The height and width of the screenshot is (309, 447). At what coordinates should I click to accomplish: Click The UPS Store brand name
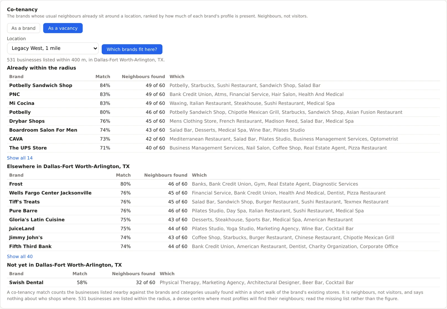tap(28, 148)
